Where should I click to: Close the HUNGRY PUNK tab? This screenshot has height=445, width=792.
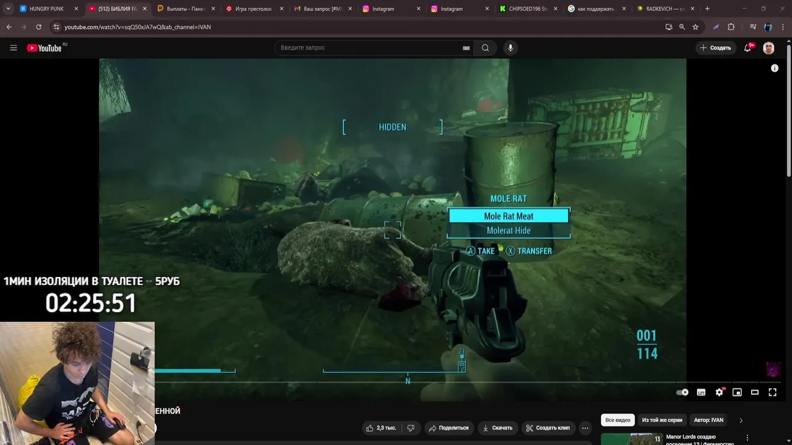point(76,9)
